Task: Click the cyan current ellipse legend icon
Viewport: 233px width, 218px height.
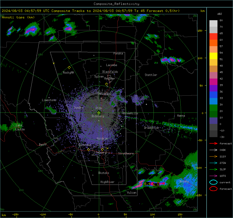Action: point(213,182)
